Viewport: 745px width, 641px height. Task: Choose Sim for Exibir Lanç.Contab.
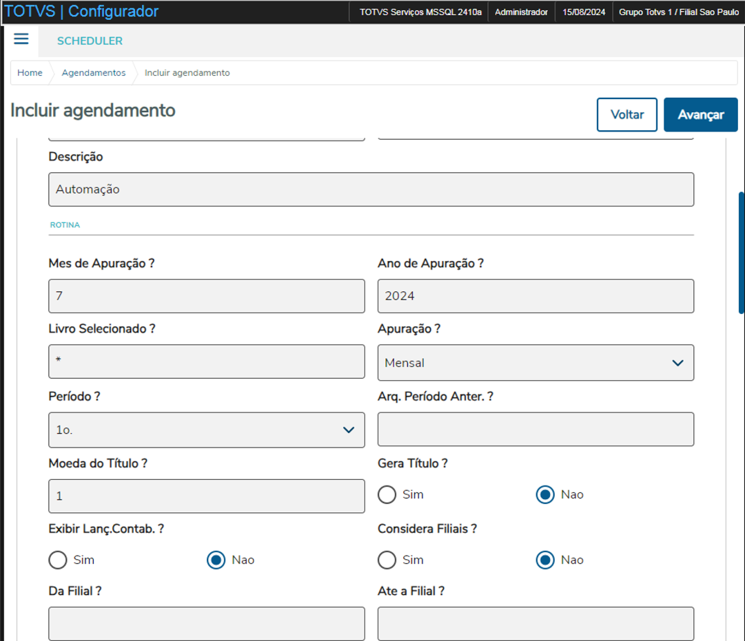point(58,560)
